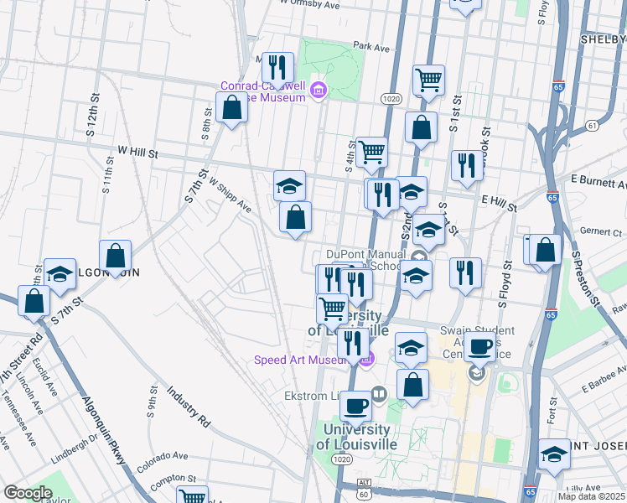Click the Speed Art Museum purple pin
The image size is (627, 503).
pos(367,360)
